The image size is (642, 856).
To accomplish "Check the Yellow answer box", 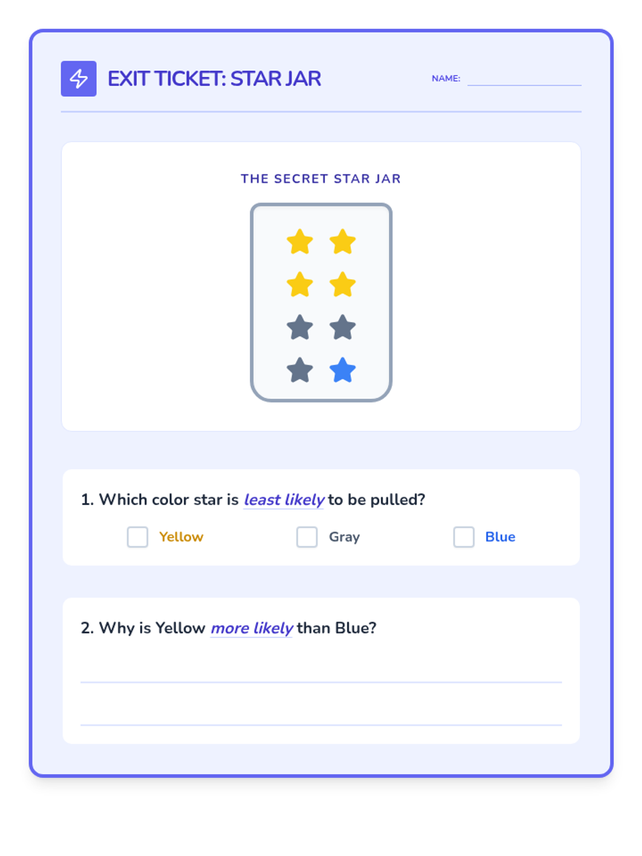I will [137, 537].
